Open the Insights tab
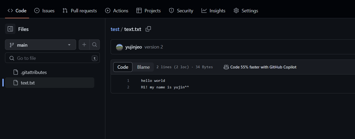Image resolution: width=355 pixels, height=139 pixels. tap(213, 11)
